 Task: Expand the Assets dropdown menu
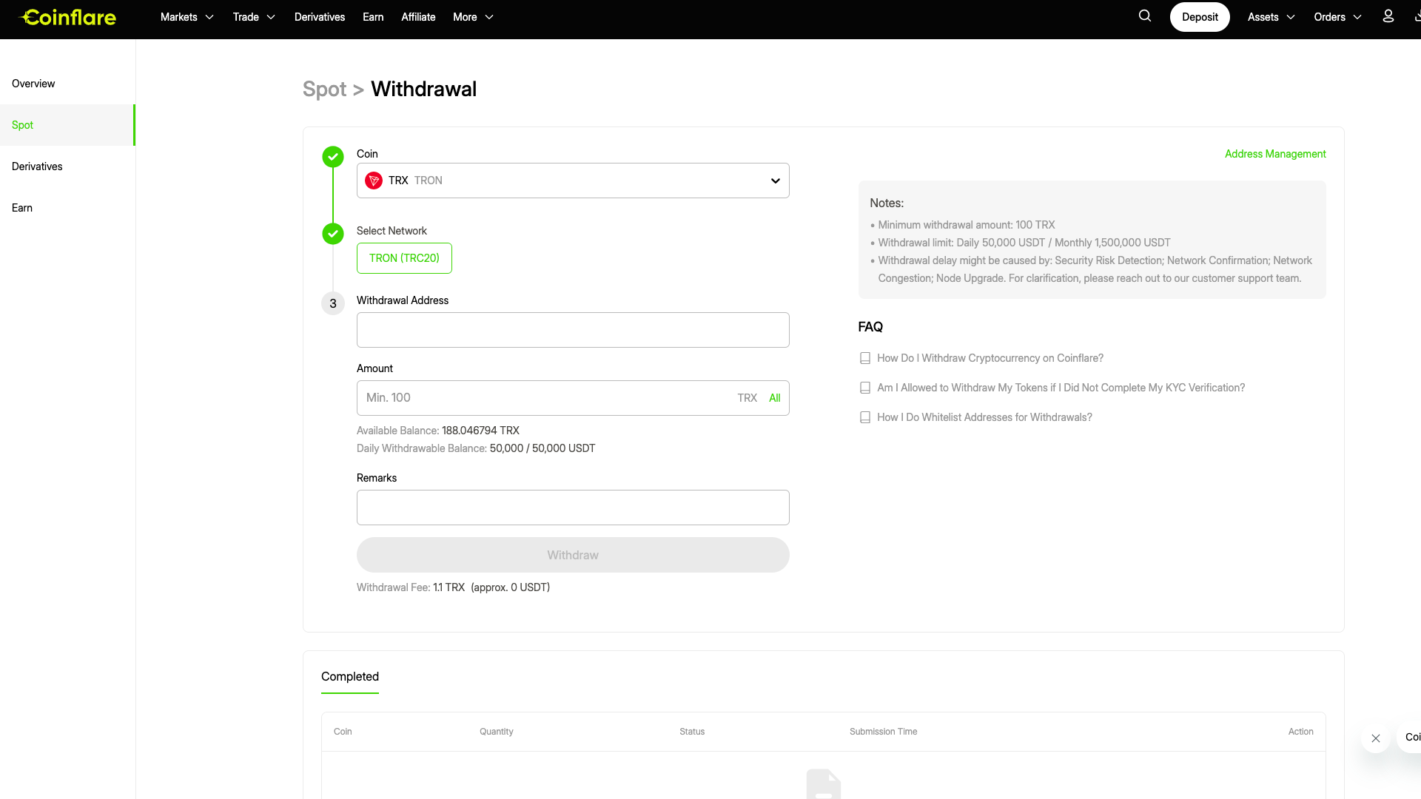coord(1271,17)
